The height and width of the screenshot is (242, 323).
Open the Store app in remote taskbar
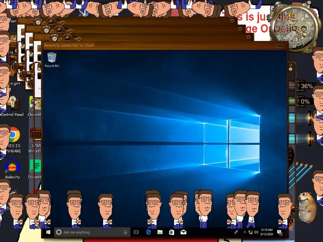point(172,232)
